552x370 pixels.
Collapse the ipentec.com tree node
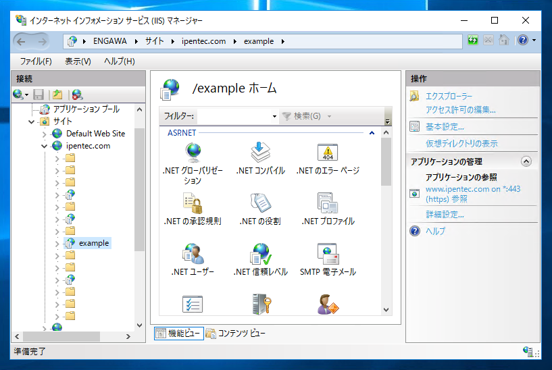[x=44, y=146]
